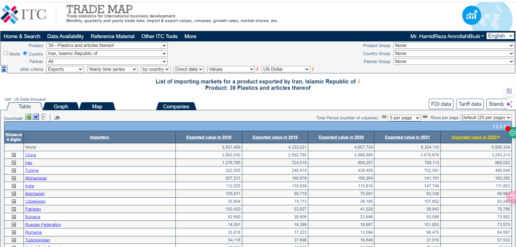Open the China importer link
516x247 pixels.
[x=30, y=155]
